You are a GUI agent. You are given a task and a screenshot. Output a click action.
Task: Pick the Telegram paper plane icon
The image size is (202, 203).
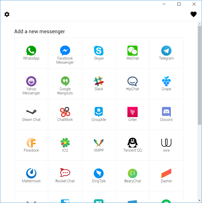pyautogui.click(x=166, y=51)
